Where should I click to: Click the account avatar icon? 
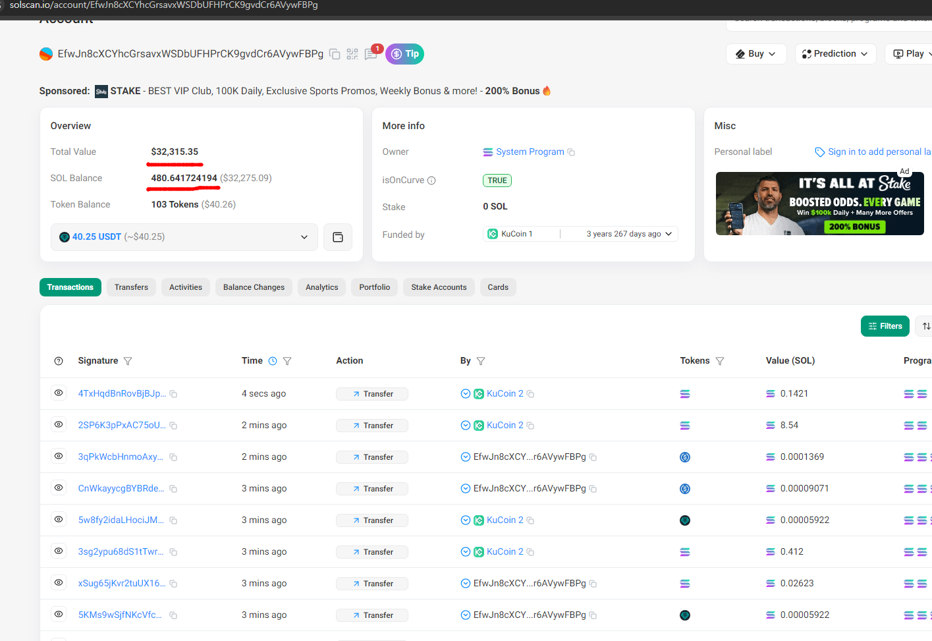46,54
